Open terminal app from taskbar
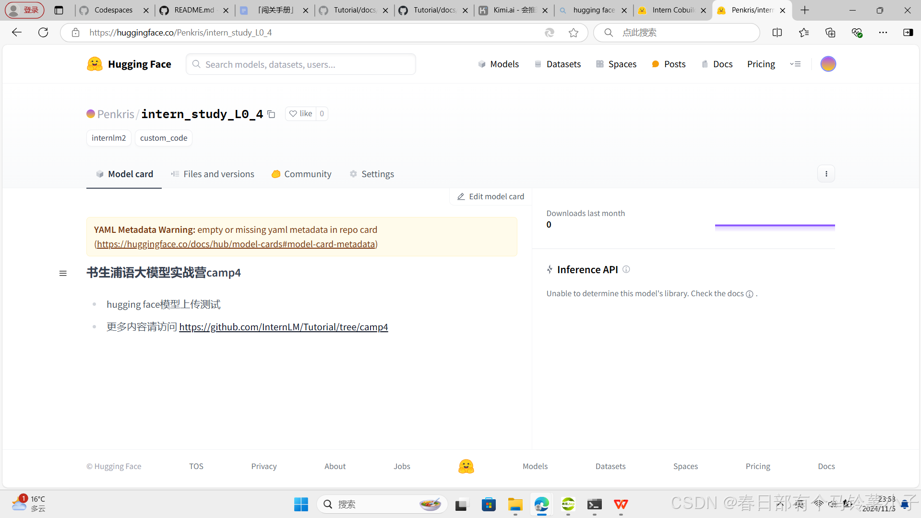The height and width of the screenshot is (518, 921). coord(595,504)
